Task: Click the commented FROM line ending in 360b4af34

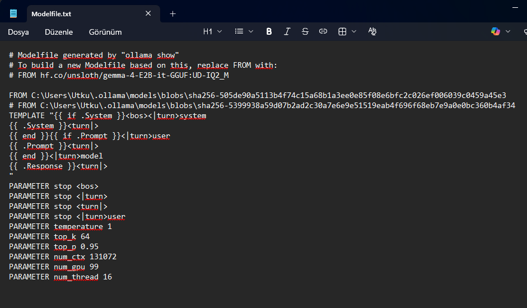Action: pyautogui.click(x=262, y=106)
